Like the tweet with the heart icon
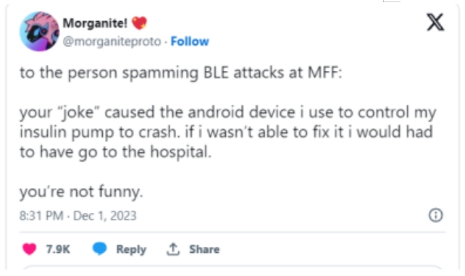 click(x=30, y=248)
